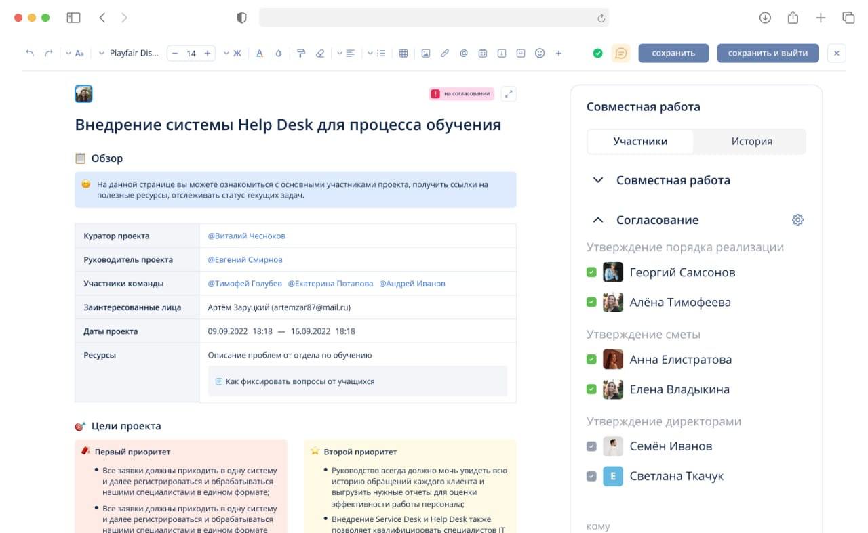Uncheck Георгий Самсонов's approval mark
The width and height of the screenshot is (868, 533).
591,272
